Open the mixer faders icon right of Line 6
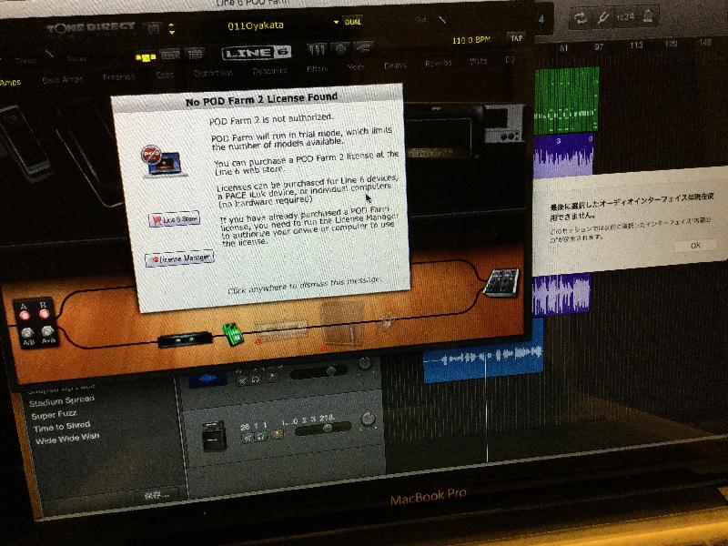 tap(316, 48)
